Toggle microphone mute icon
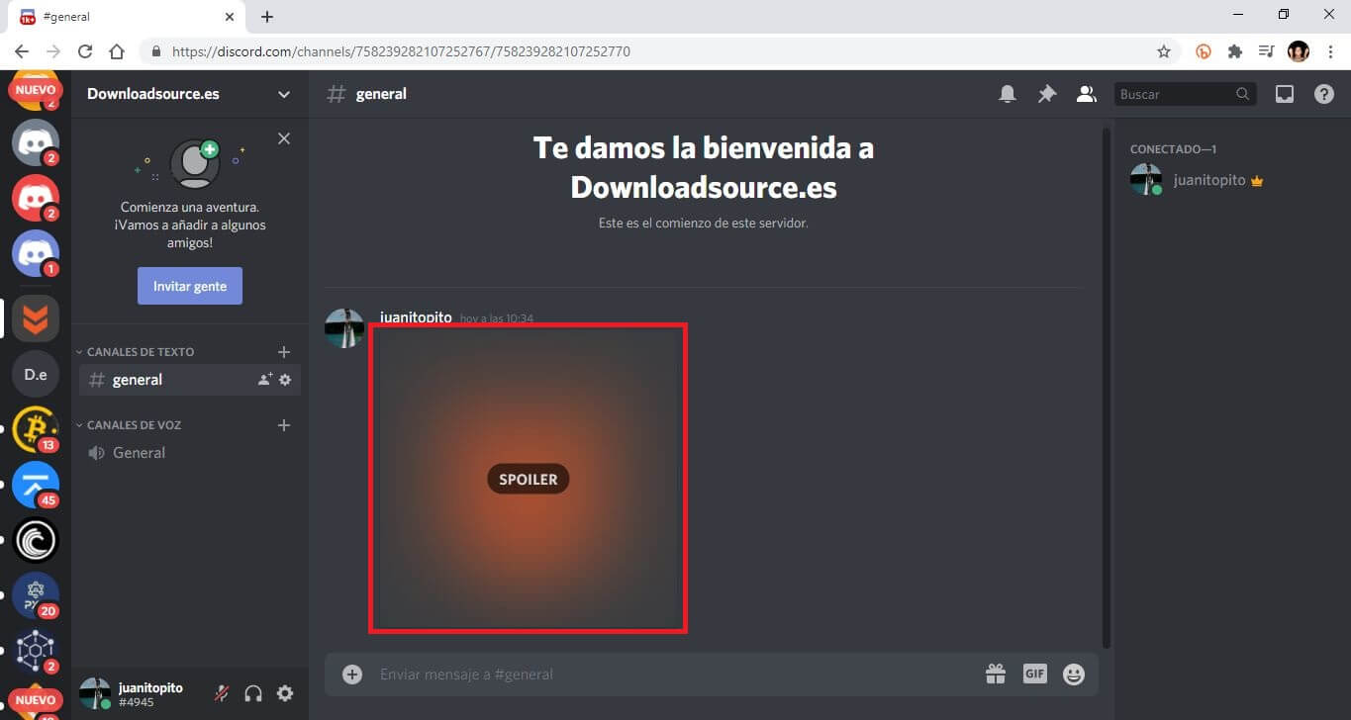The image size is (1351, 720). pos(222,693)
